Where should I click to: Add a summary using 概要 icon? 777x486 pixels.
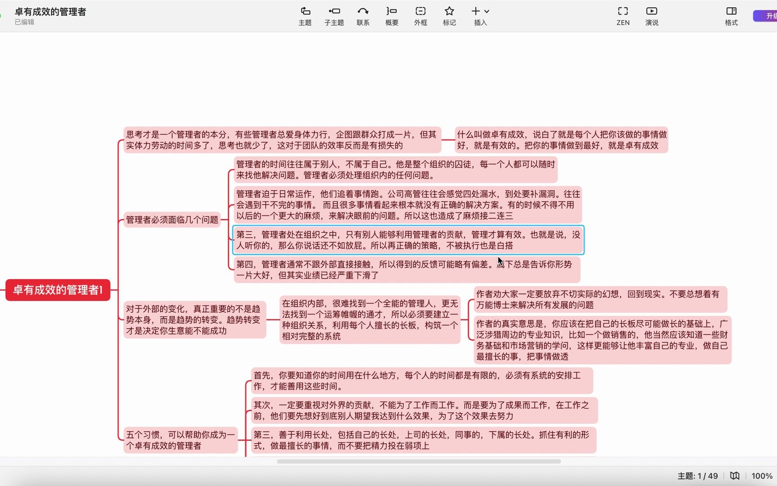click(392, 16)
